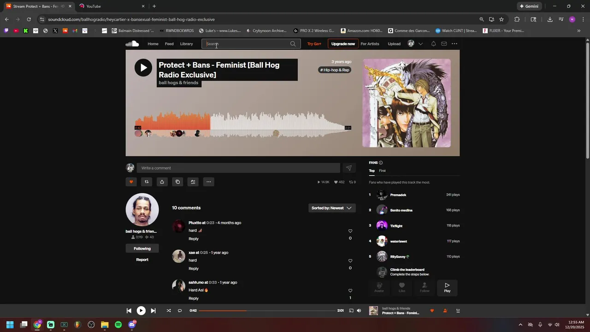Unlike the track using the orange heart

pos(131,182)
